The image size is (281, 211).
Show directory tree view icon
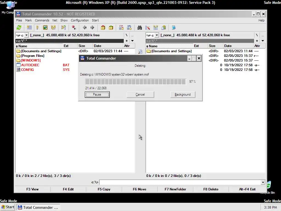(53, 28)
